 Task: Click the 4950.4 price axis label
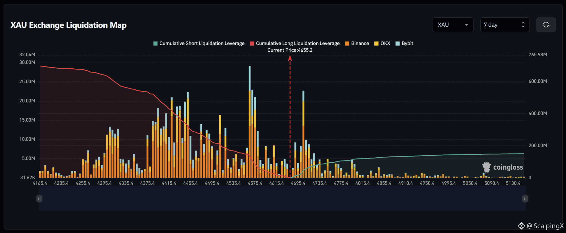[427, 183]
